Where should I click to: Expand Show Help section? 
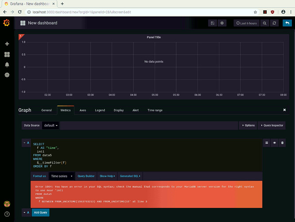107,176
